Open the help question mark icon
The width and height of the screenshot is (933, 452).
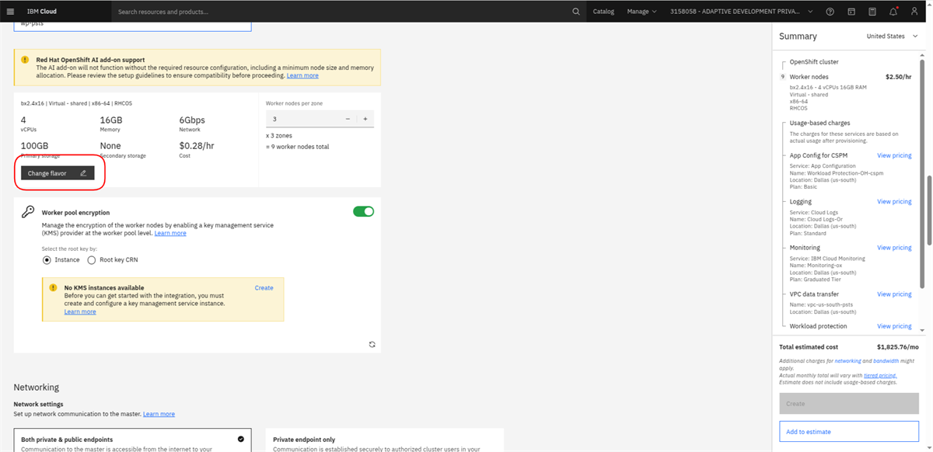(x=830, y=12)
